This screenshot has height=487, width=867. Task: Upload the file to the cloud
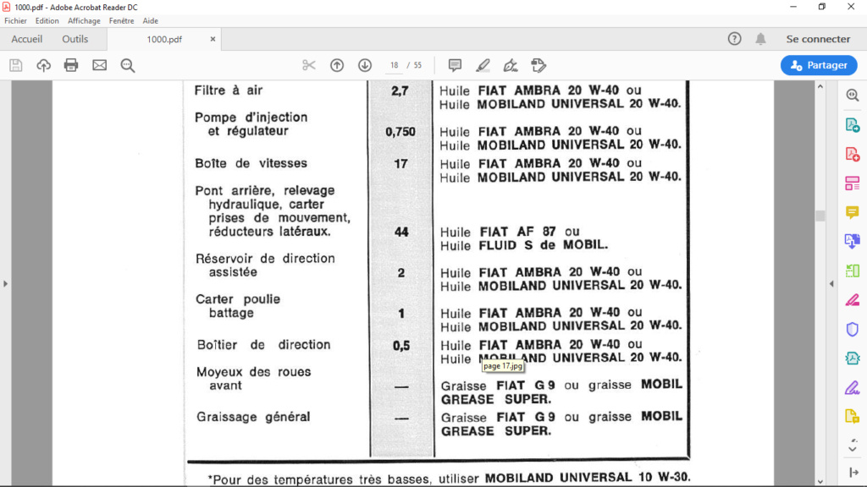click(x=44, y=65)
